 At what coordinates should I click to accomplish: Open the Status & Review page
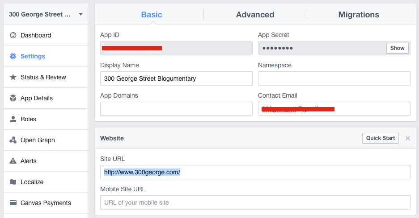pos(46,77)
